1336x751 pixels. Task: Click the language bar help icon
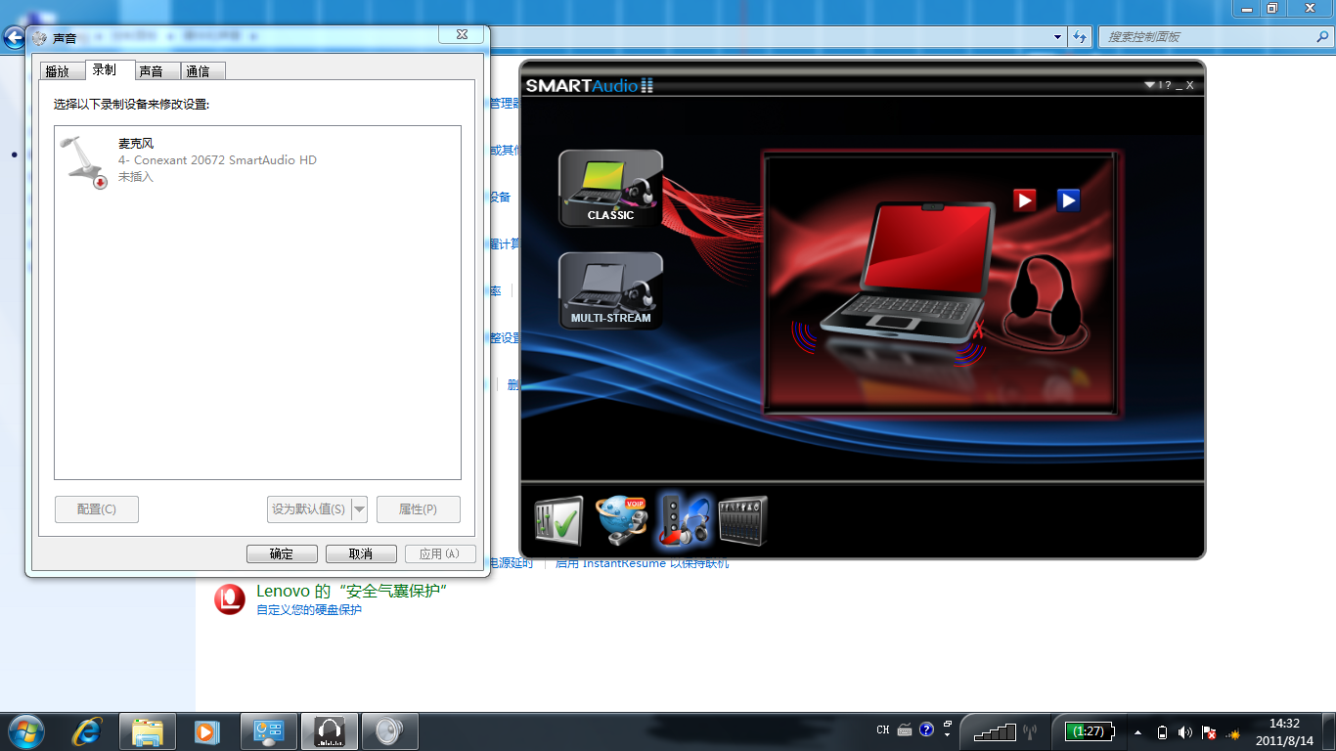(x=927, y=729)
